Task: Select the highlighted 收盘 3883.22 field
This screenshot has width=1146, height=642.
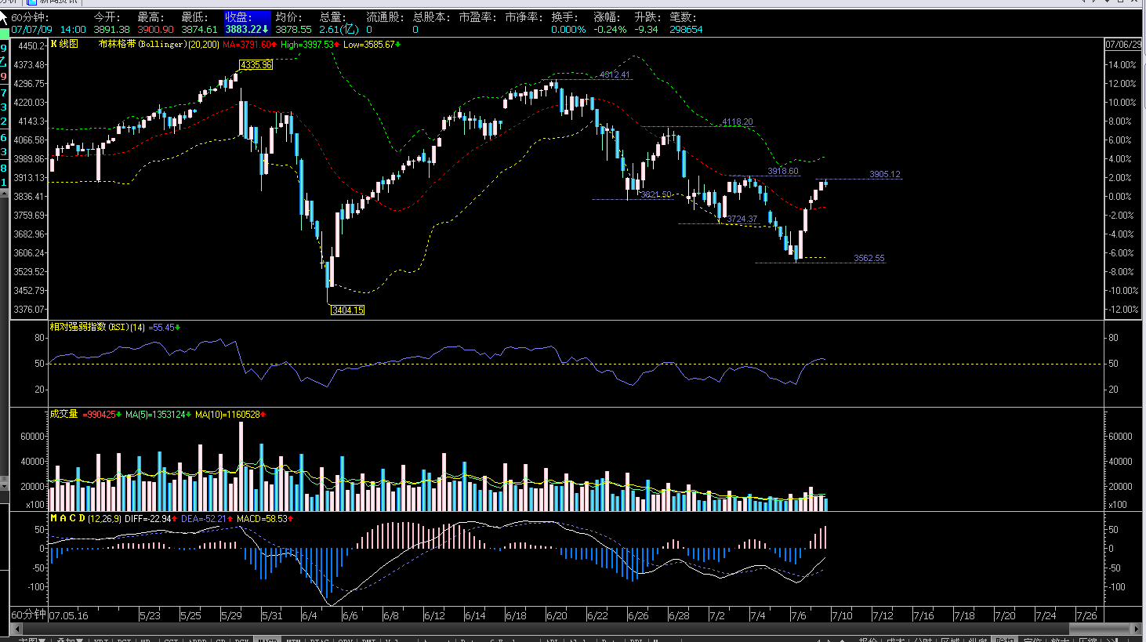Action: (x=247, y=24)
